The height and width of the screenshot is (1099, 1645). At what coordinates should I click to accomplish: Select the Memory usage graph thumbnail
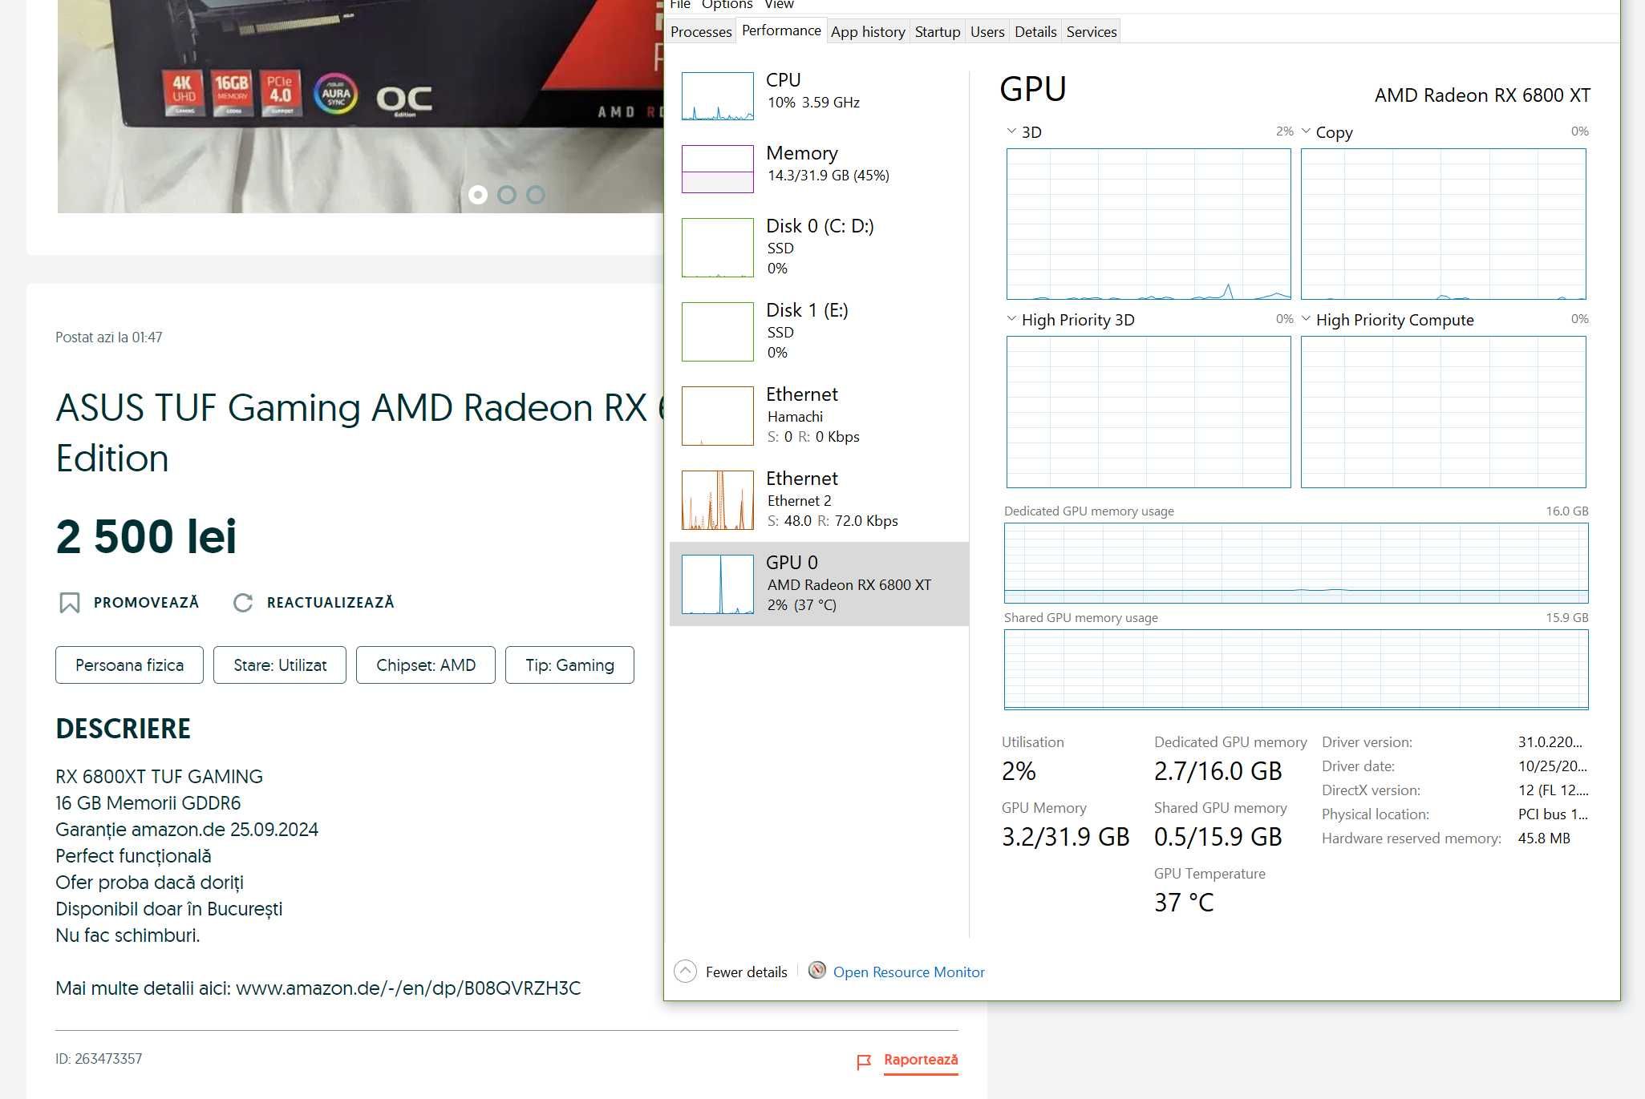[x=717, y=168]
